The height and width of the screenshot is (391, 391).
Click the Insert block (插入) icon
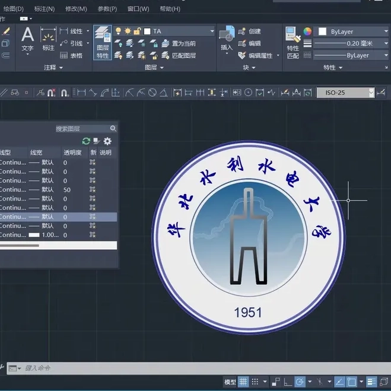coord(227,38)
